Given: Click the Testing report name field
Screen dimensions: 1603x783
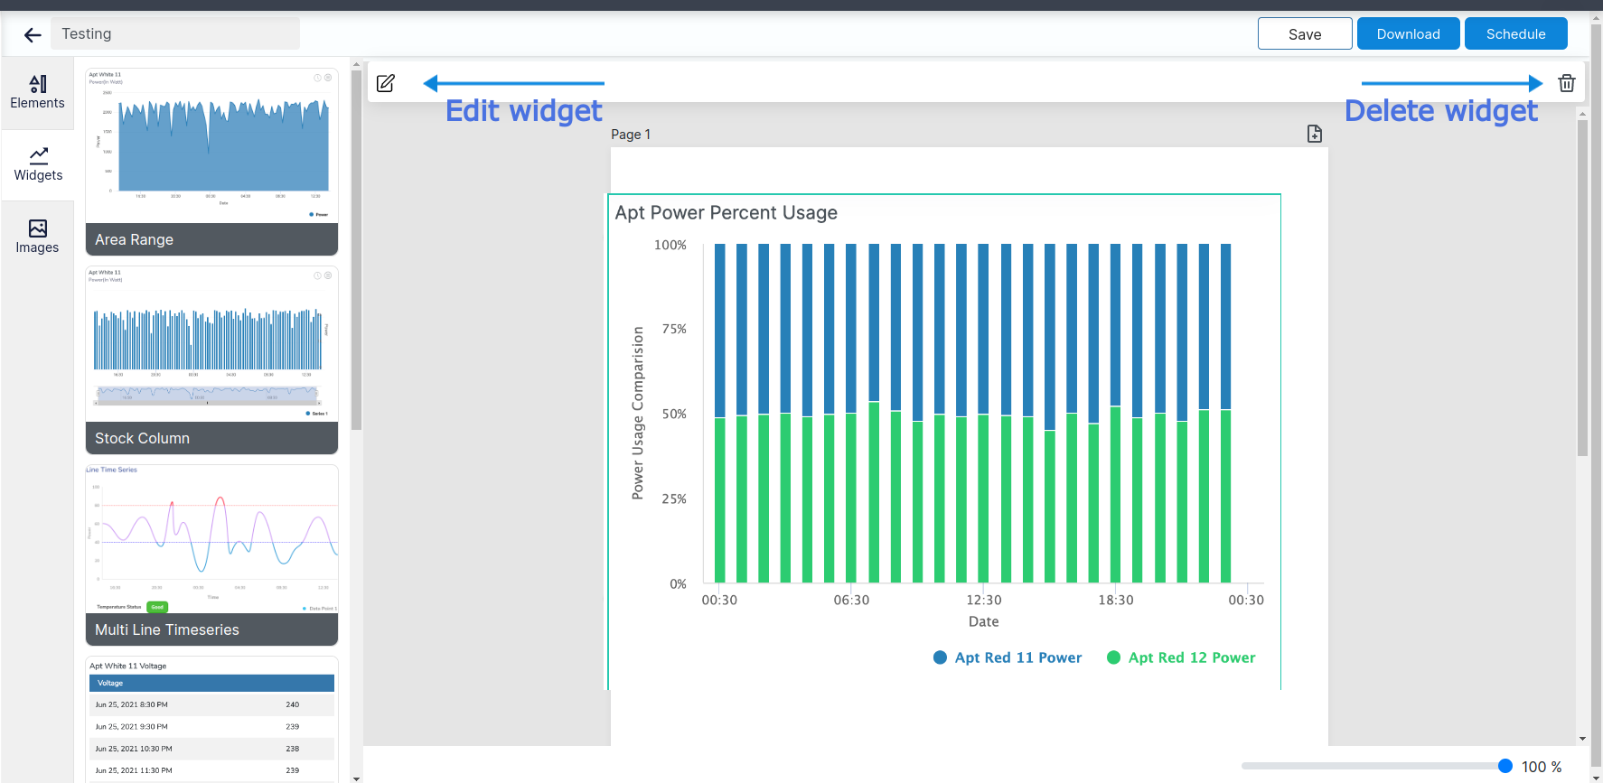Looking at the screenshot, I should click(x=174, y=34).
